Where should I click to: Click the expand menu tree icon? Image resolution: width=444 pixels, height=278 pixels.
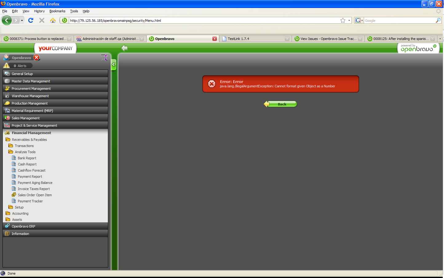tap(104, 58)
